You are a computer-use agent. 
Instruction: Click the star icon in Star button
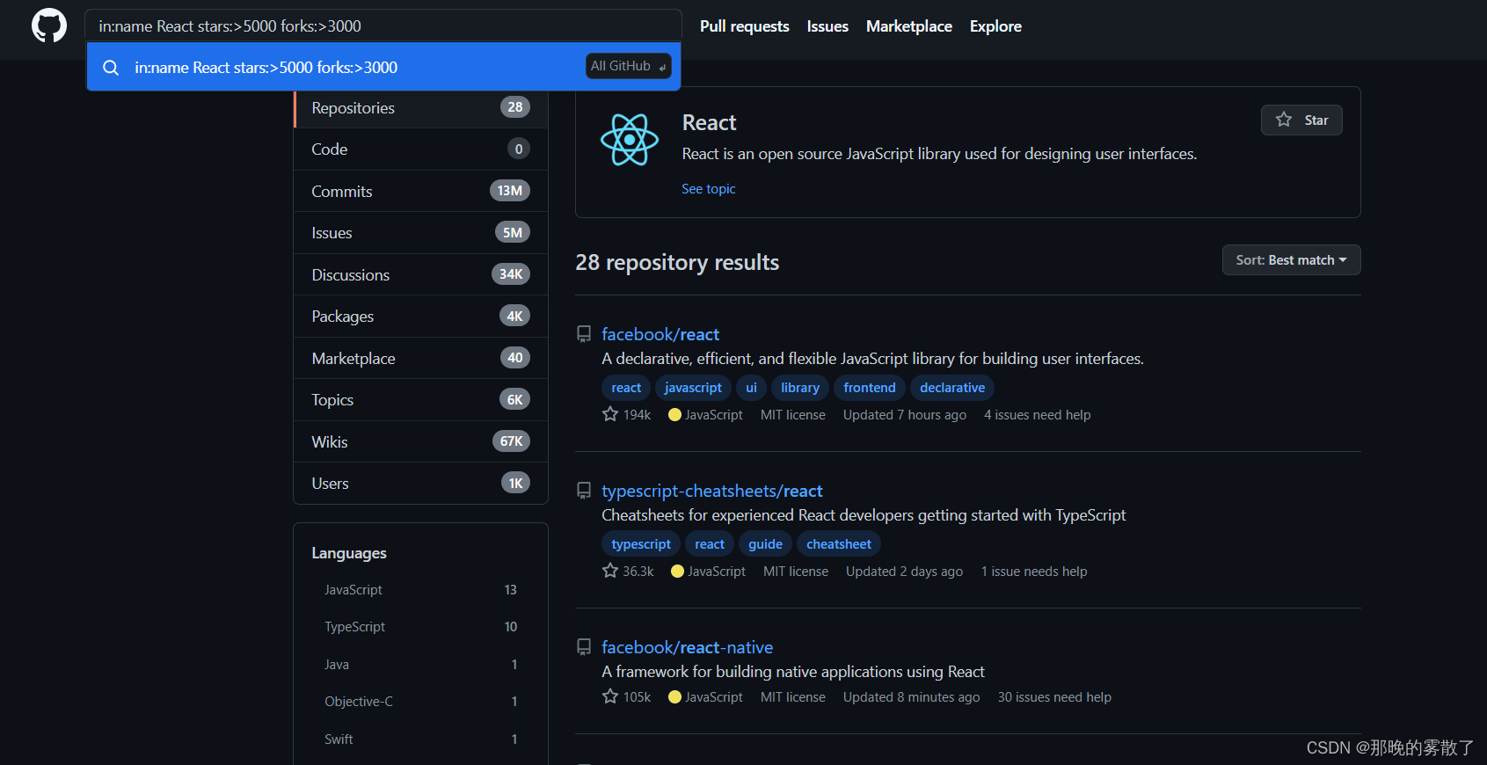[1284, 120]
